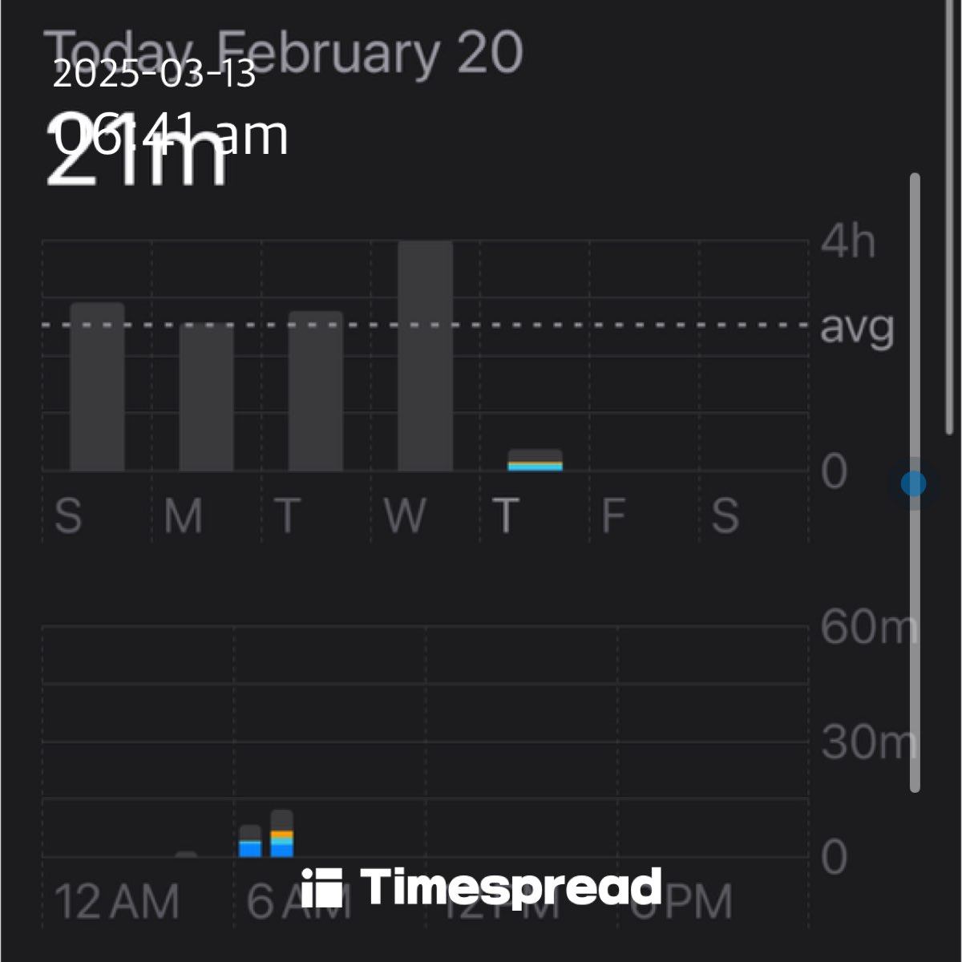Viewport: 962px width, 962px height.
Task: Tap the 4h axis label
Action: (x=847, y=241)
